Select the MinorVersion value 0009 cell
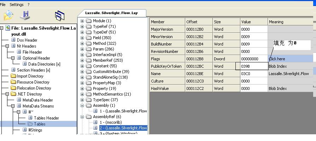 click(254, 37)
